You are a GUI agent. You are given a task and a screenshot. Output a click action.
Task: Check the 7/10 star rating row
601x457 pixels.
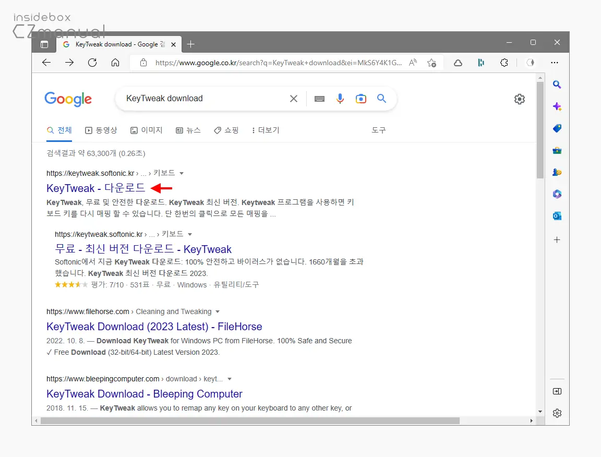[x=118, y=285]
